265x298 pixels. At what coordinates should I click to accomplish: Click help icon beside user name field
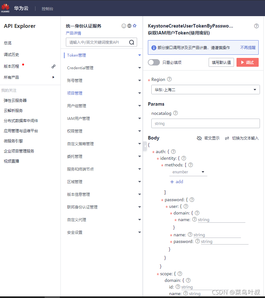pyautogui.click(x=190, y=234)
